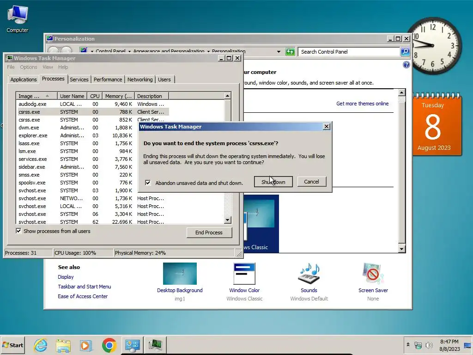Click the Personalization window title icon
Image resolution: width=473 pixels, height=355 pixels.
pos(50,39)
